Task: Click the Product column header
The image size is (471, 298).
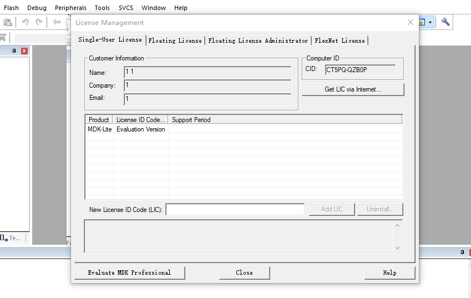Action: pos(99,119)
